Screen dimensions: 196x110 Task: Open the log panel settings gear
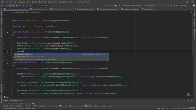coord(188,100)
